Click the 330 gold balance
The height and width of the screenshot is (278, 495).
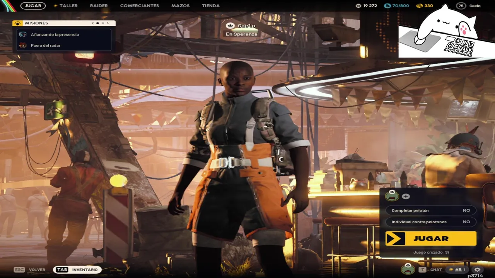pyautogui.click(x=428, y=6)
